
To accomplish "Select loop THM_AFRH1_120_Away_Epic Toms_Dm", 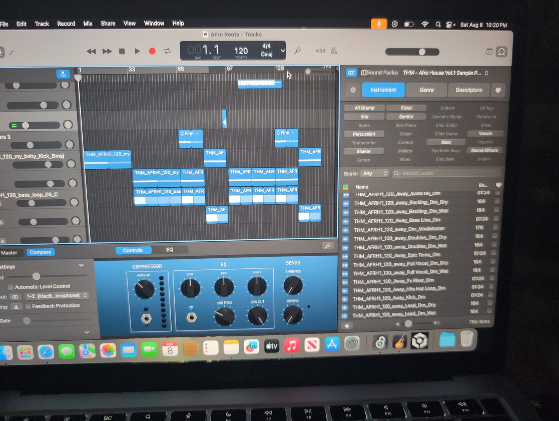I will [397, 255].
